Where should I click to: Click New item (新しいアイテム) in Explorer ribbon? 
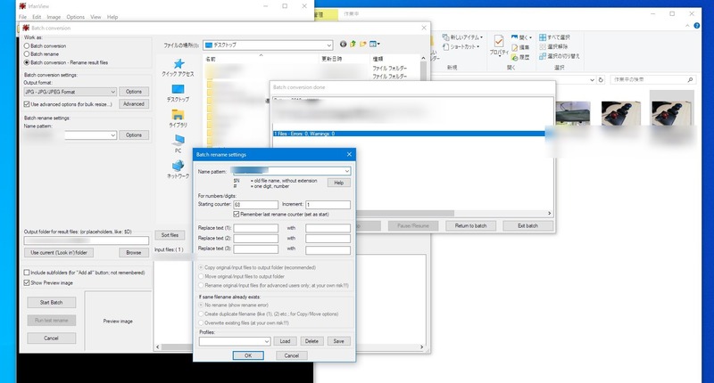pyautogui.click(x=462, y=37)
